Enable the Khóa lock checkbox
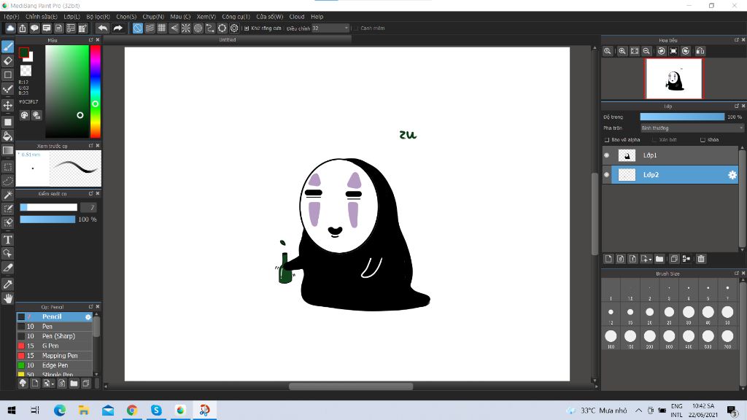The height and width of the screenshot is (420, 747). [703, 140]
